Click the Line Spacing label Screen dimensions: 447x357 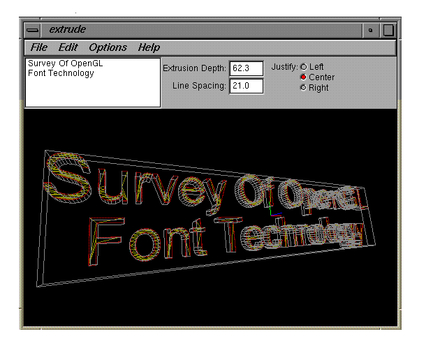(x=199, y=86)
